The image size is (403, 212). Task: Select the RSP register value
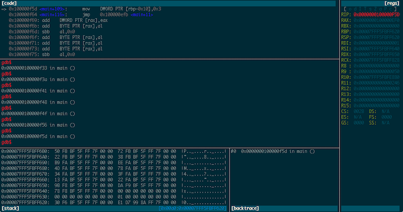tap(377, 37)
